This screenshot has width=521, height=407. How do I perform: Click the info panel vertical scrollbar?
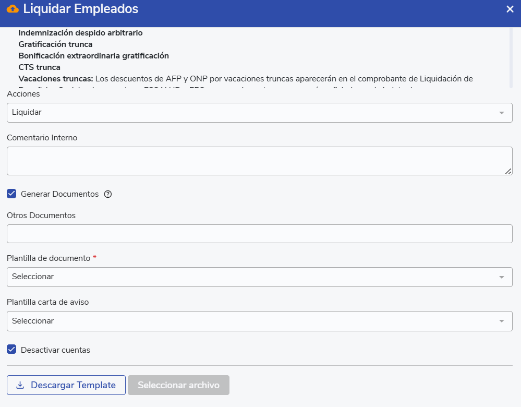click(x=511, y=57)
